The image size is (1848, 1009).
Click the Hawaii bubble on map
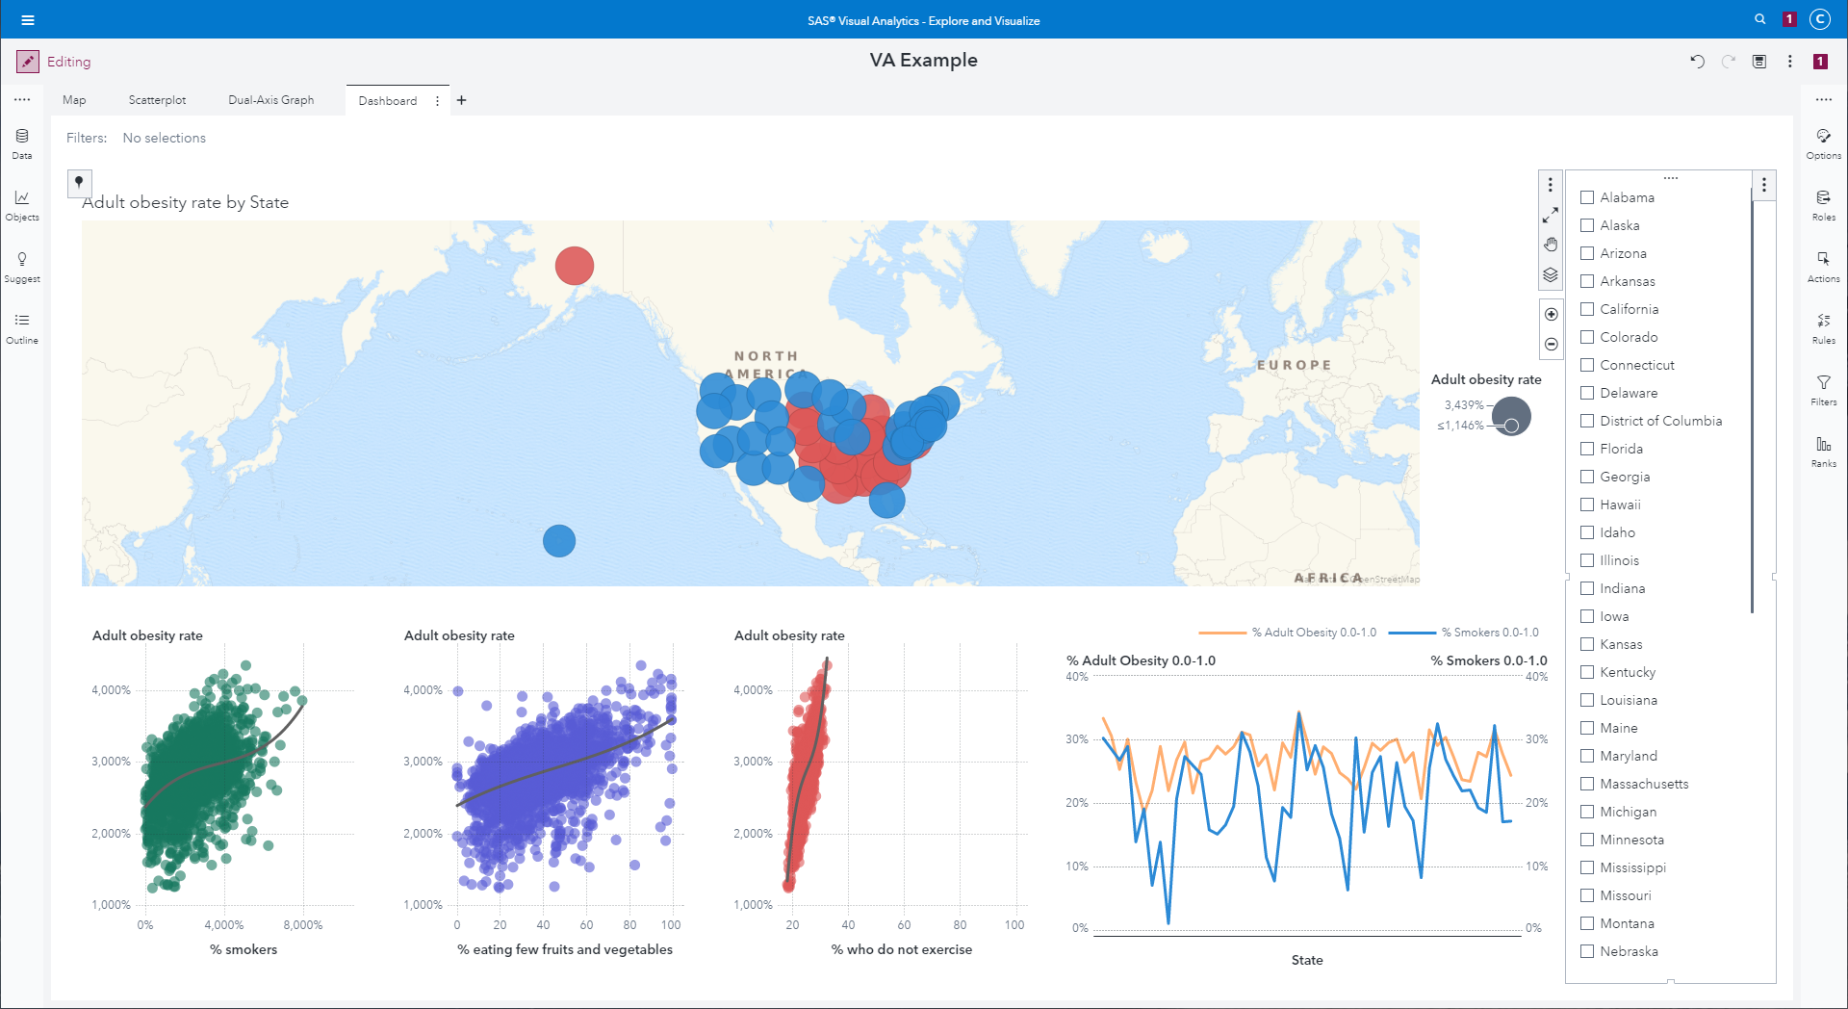(559, 541)
